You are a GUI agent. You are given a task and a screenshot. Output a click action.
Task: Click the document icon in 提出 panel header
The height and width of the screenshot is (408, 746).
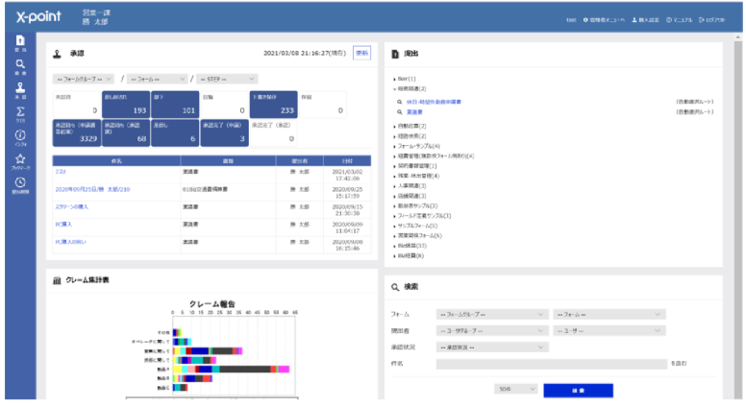click(395, 54)
